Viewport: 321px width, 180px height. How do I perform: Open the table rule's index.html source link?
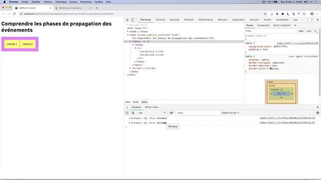point(297,43)
